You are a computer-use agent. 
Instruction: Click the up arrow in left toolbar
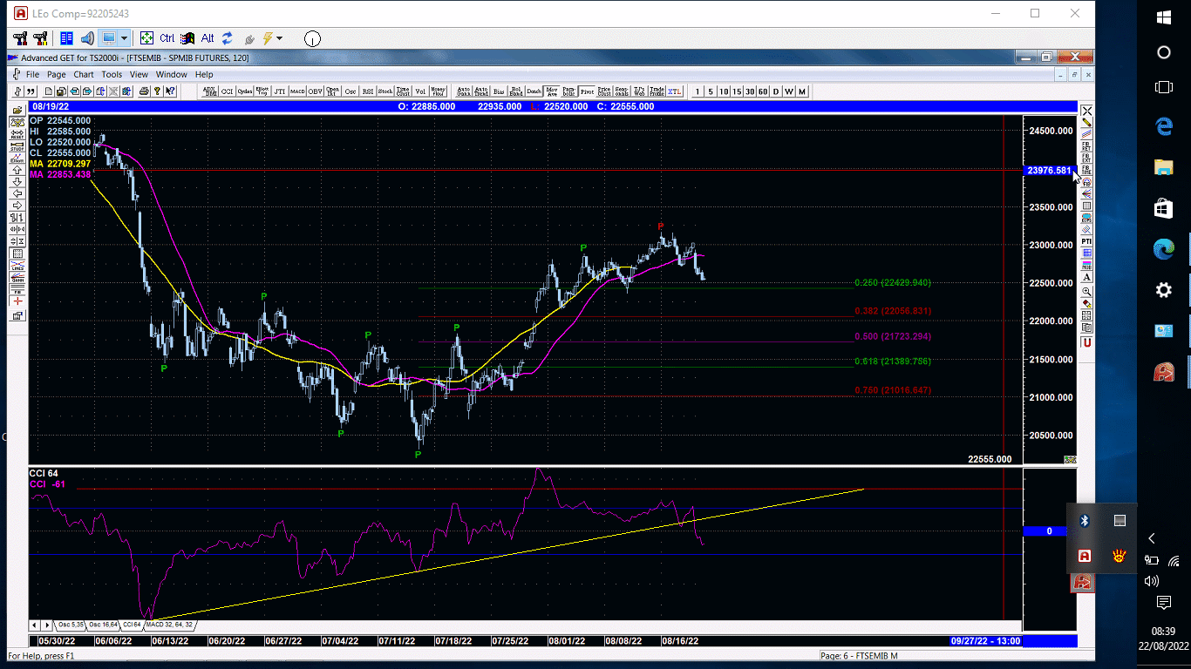[17, 170]
